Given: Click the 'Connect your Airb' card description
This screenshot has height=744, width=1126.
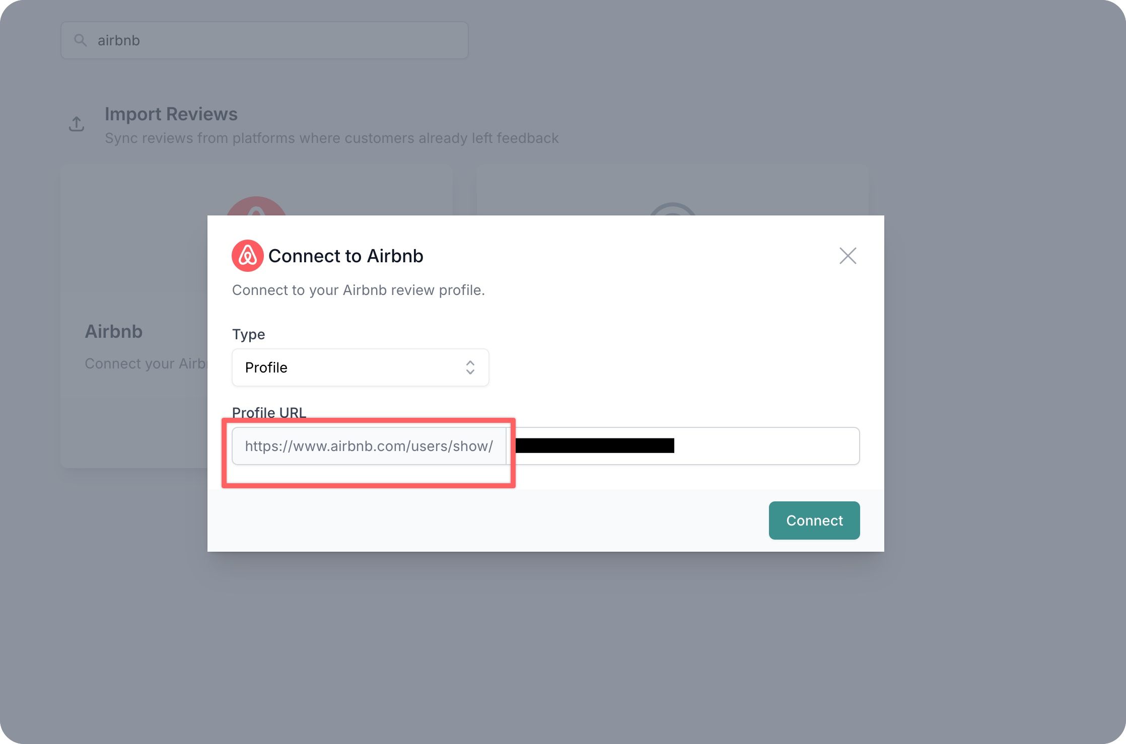Looking at the screenshot, I should point(146,363).
